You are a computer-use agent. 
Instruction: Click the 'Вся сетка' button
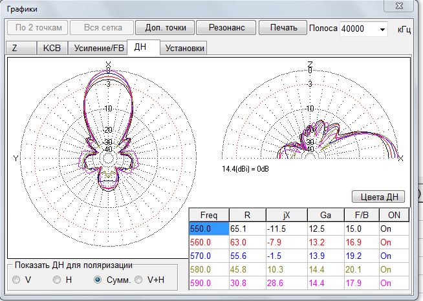100,28
